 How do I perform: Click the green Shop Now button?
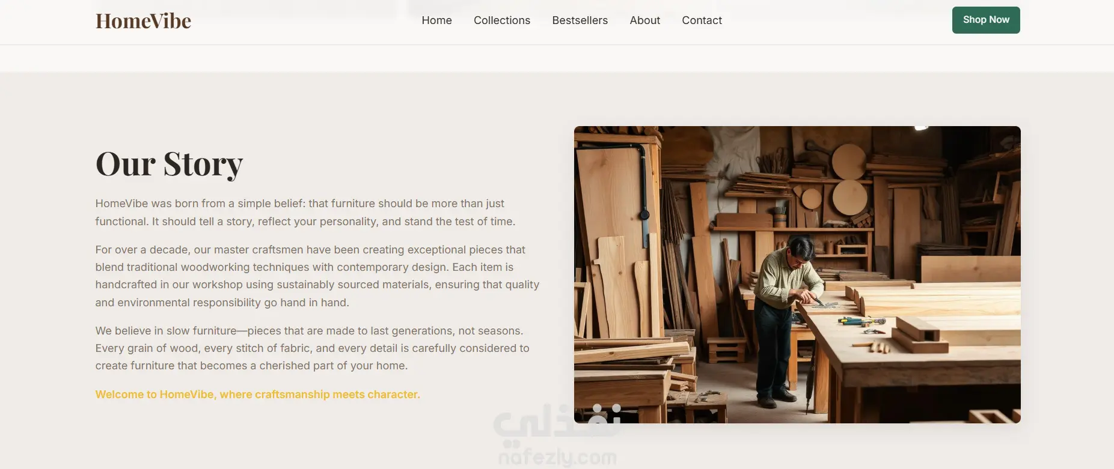(986, 20)
